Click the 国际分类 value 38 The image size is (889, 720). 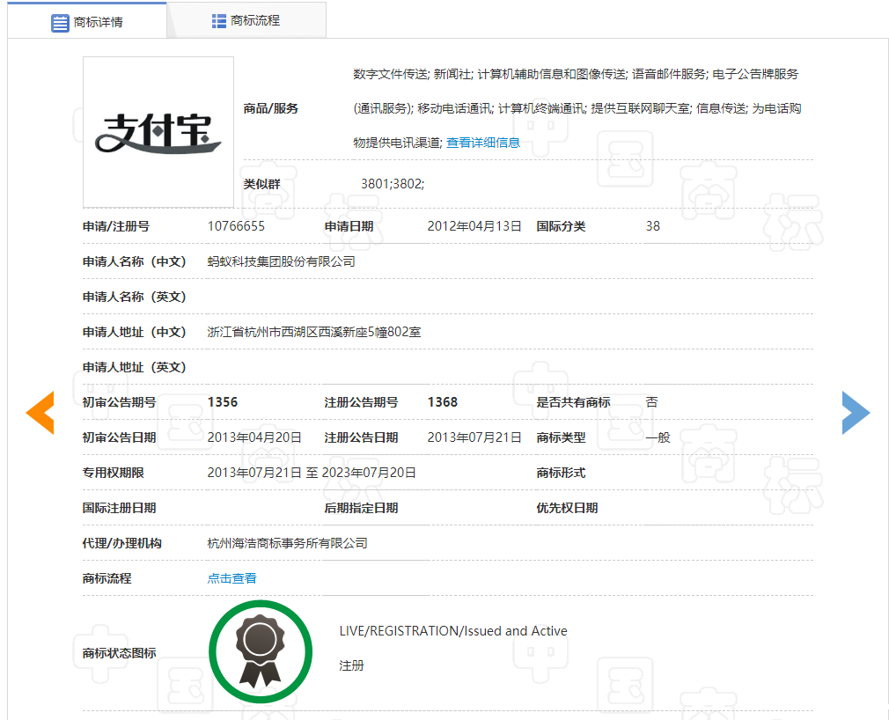tap(652, 226)
